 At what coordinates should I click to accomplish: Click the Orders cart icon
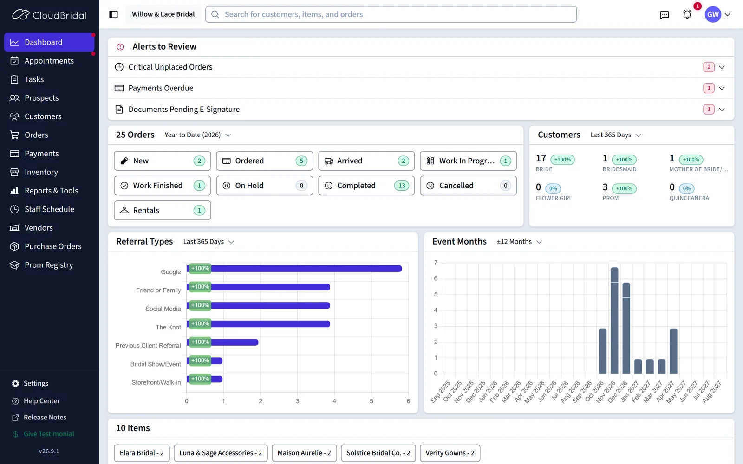click(14, 135)
